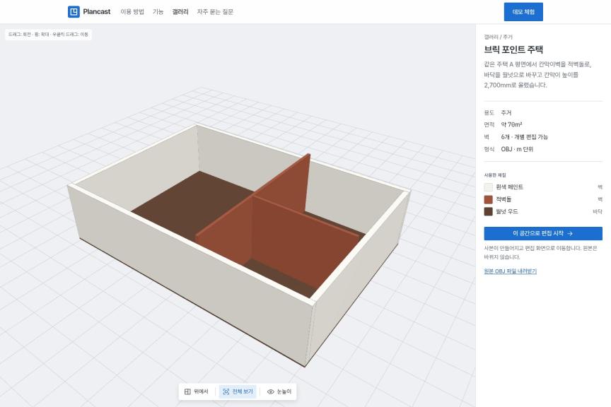
Task: Click the 브릭 포인트 주택 title
Action: [513, 49]
